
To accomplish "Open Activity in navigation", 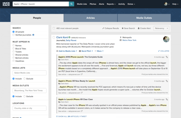I will 122,4.
